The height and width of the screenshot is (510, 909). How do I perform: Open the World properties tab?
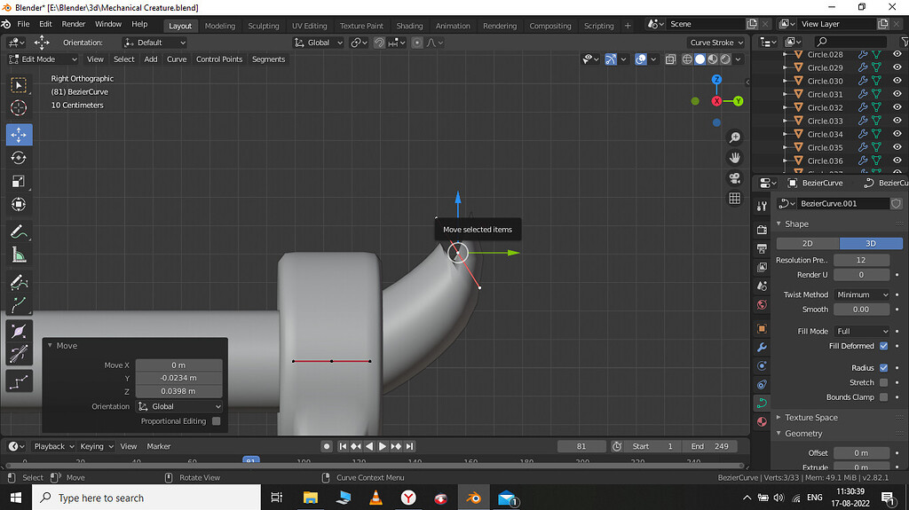[762, 305]
